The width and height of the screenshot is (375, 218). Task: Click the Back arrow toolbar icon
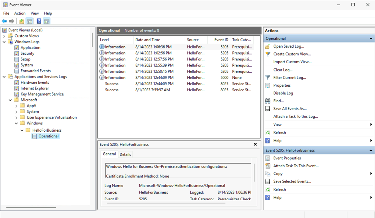[4, 21]
